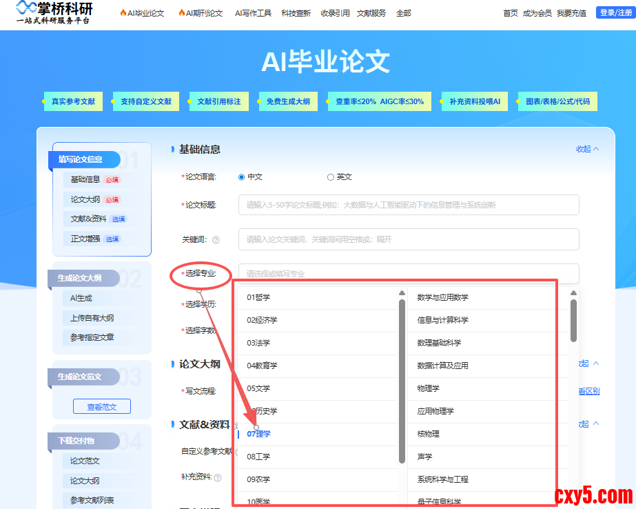Choose 03法学 option
The width and height of the screenshot is (636, 509).
pyautogui.click(x=317, y=343)
